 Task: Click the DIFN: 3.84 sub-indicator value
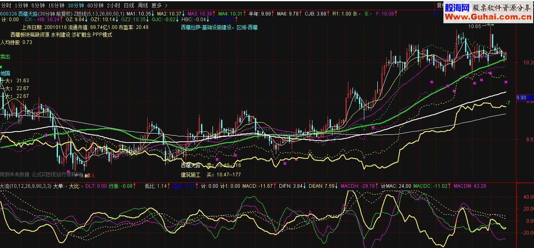pos(290,186)
